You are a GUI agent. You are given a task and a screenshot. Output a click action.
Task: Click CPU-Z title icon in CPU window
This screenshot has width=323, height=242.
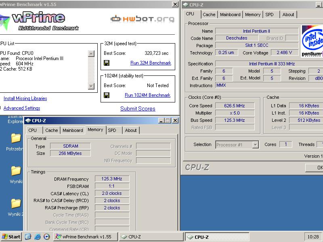tap(186, 5)
